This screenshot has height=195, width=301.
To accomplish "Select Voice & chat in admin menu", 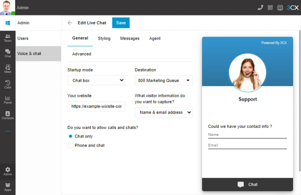I will 38,53.
